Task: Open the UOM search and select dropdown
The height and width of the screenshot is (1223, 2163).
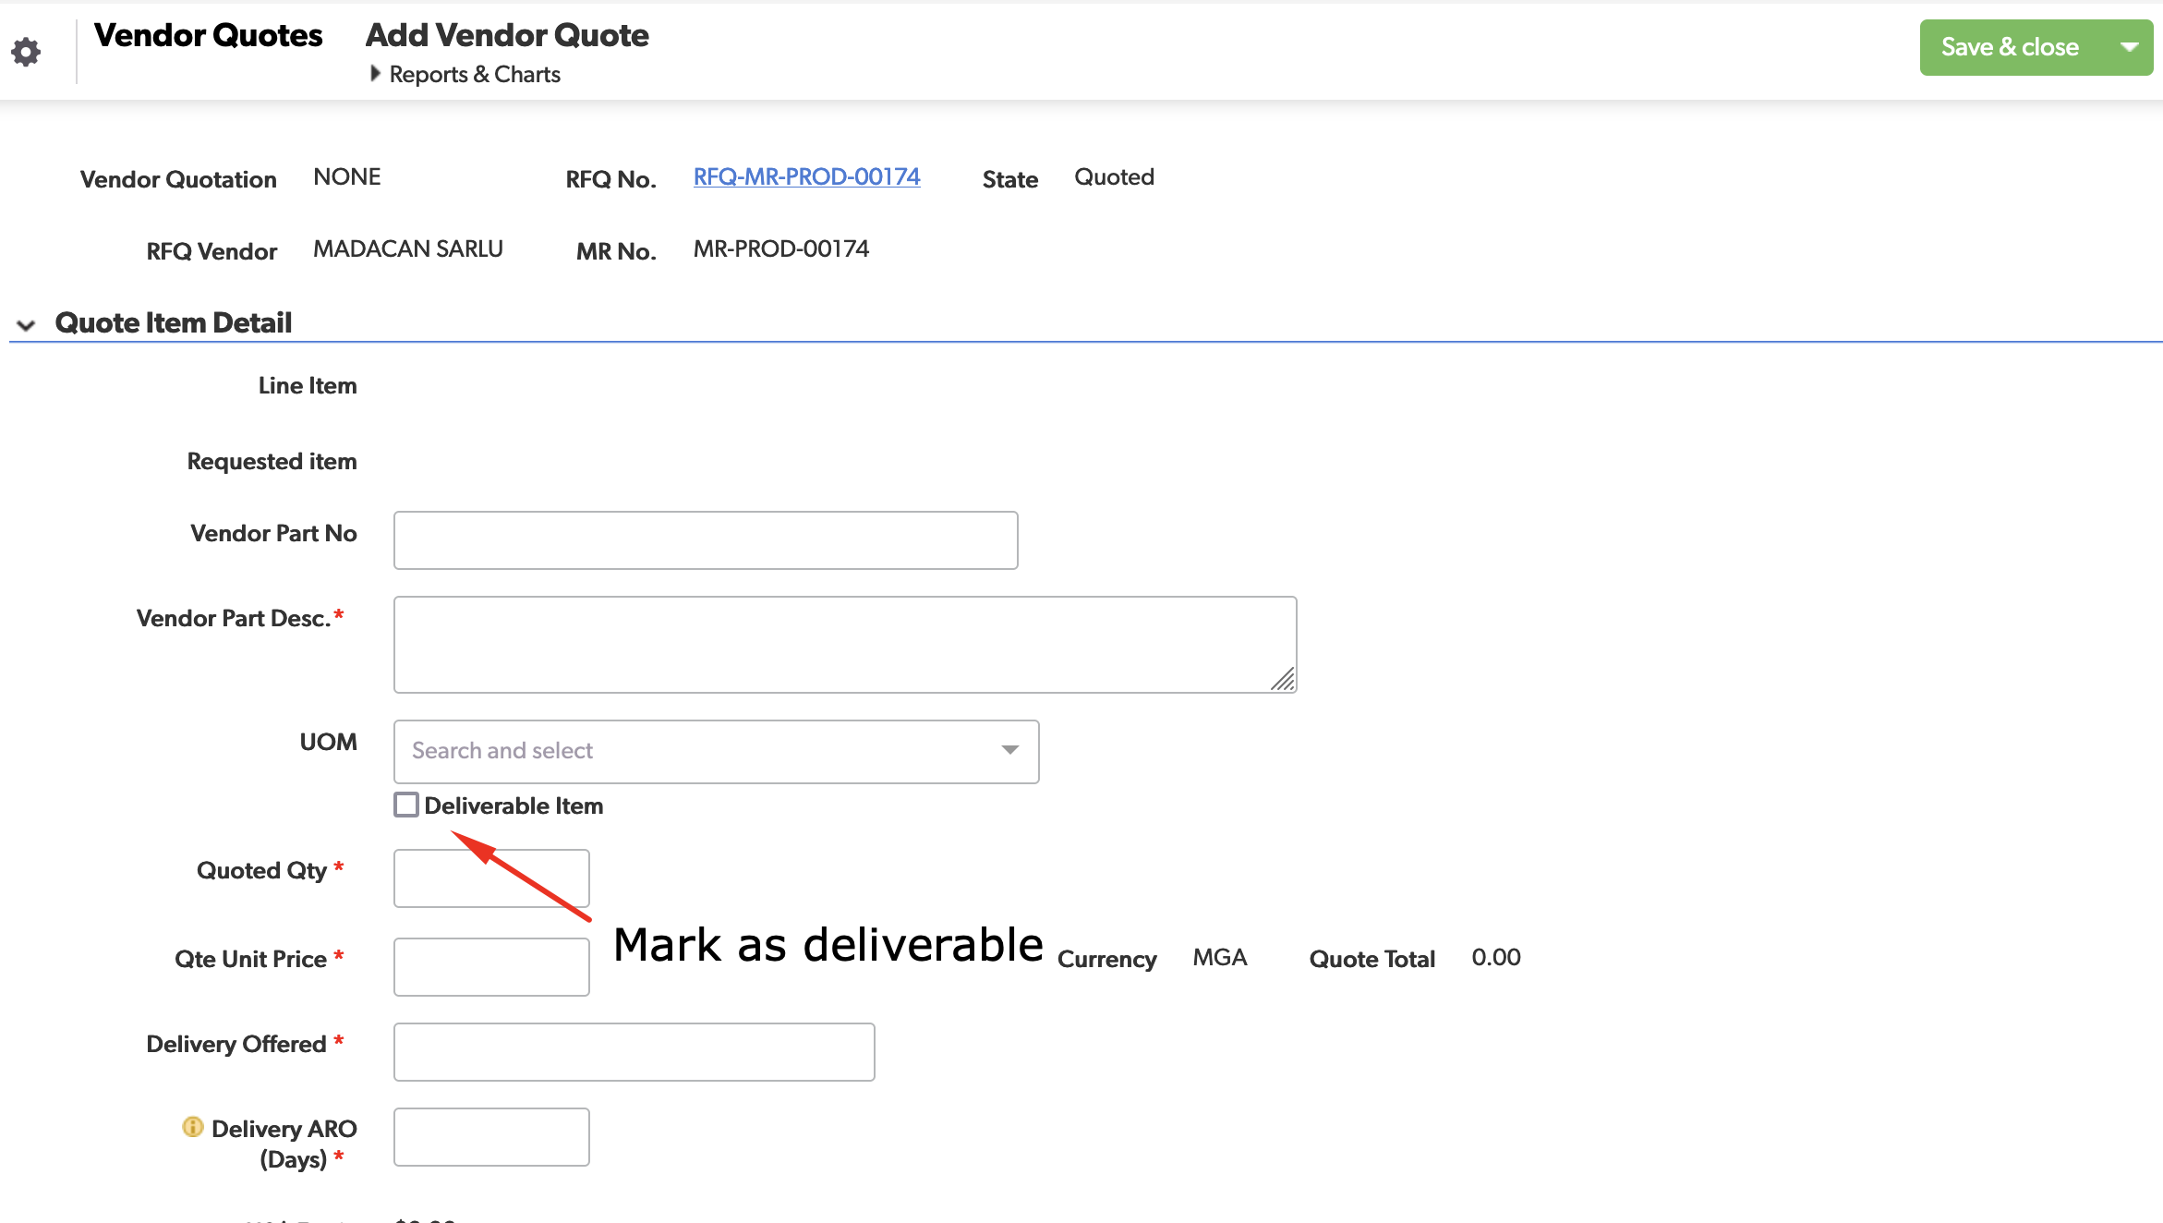Action: tap(716, 751)
